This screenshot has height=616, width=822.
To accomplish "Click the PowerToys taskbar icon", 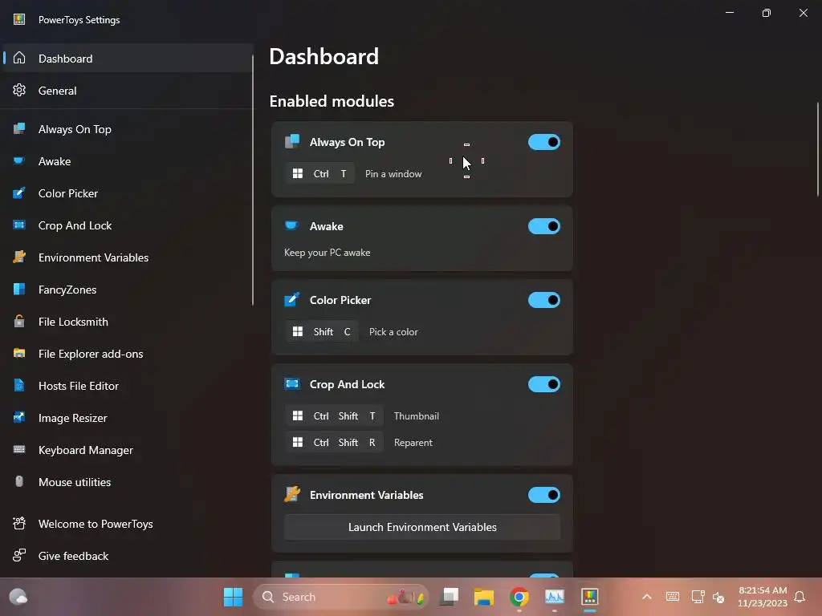I will [590, 597].
